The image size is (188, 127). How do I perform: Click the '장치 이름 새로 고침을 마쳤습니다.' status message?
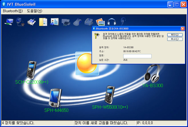tap(101, 123)
